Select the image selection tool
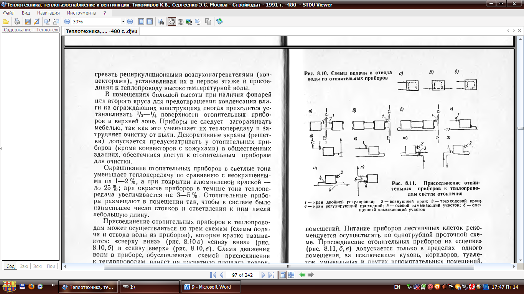 [189, 22]
